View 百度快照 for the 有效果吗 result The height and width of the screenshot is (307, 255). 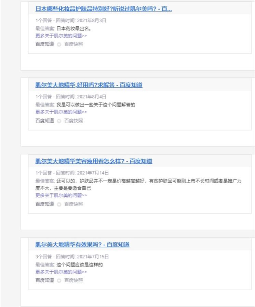pyautogui.click(x=73, y=281)
